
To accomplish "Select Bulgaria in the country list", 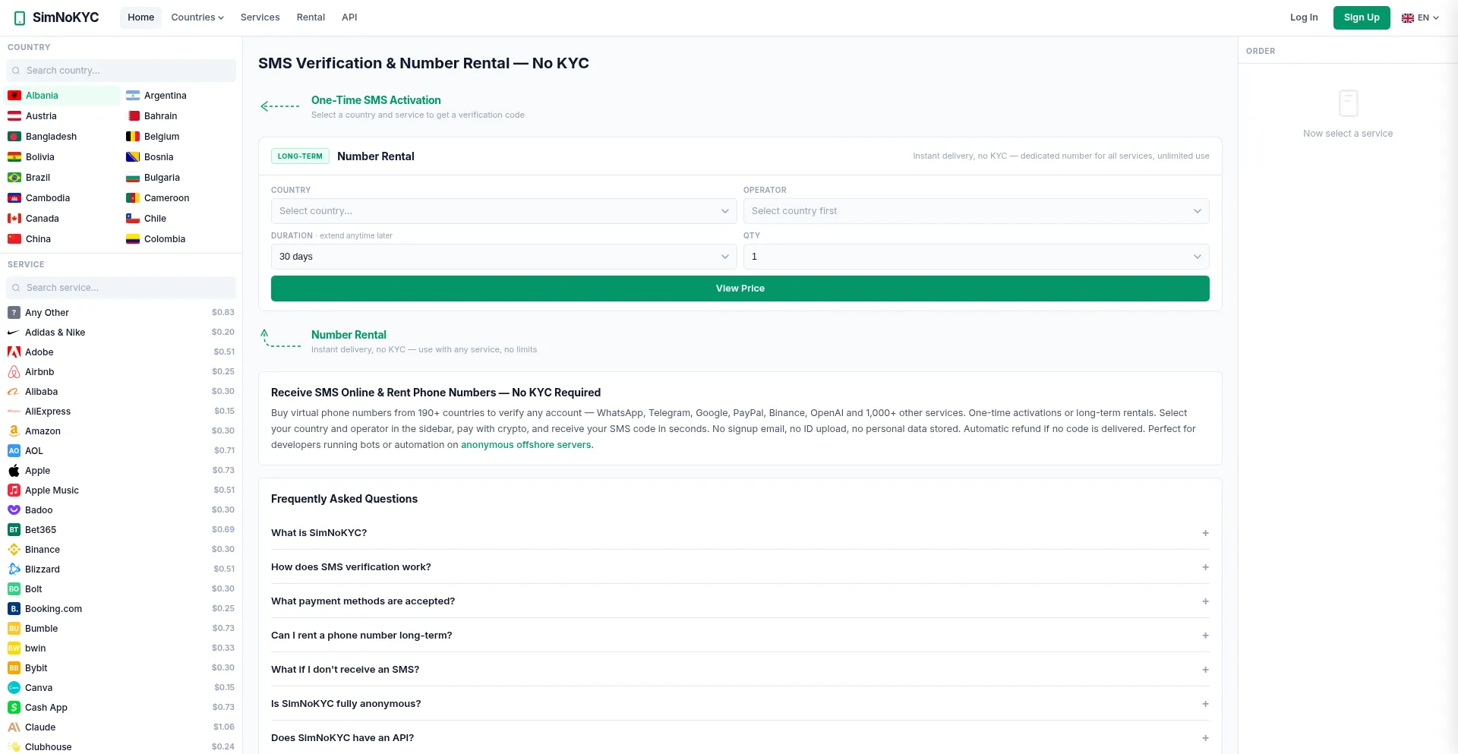I will pos(181,178).
